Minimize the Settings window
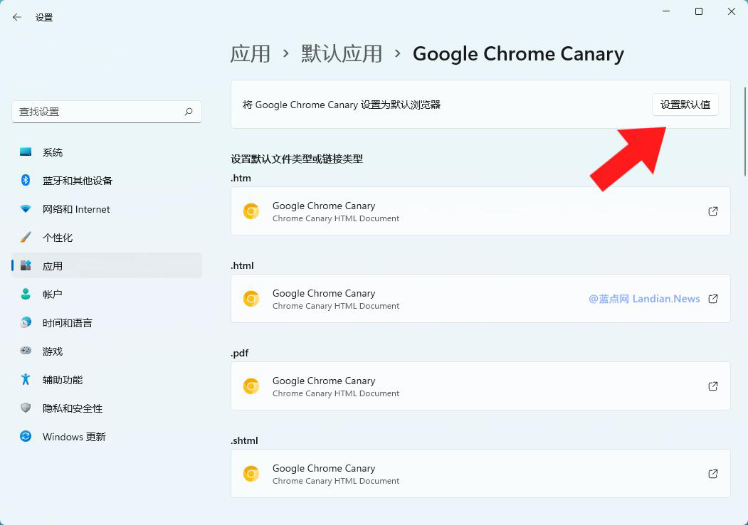Viewport: 748px width, 525px height. point(666,11)
